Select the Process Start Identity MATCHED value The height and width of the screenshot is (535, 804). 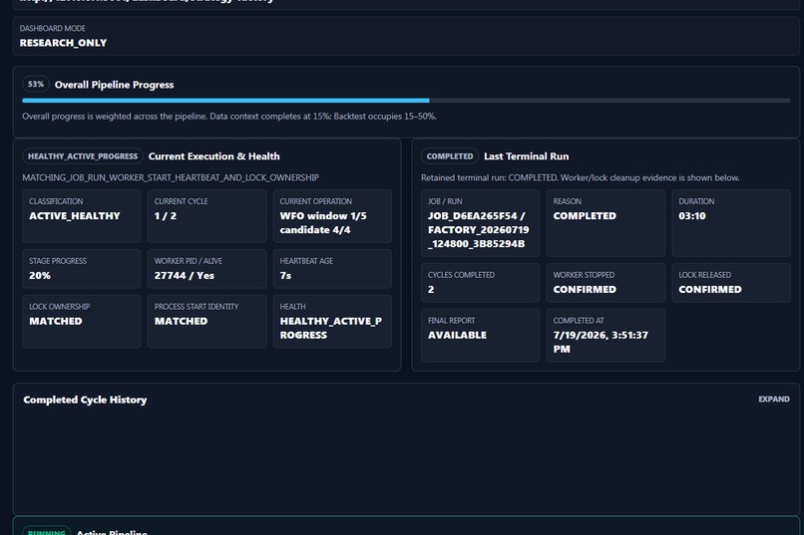click(x=181, y=321)
